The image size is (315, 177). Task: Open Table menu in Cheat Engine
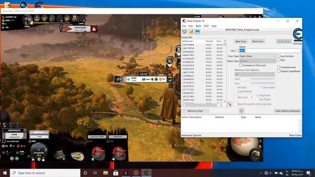198,26
